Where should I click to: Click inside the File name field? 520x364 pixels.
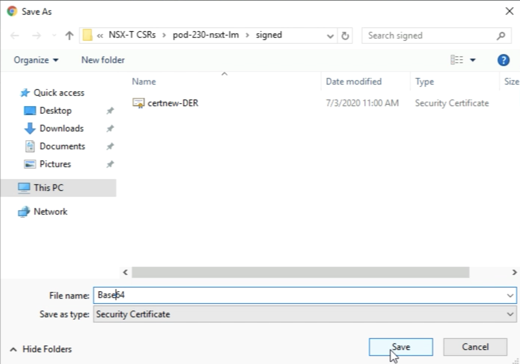pos(298,295)
